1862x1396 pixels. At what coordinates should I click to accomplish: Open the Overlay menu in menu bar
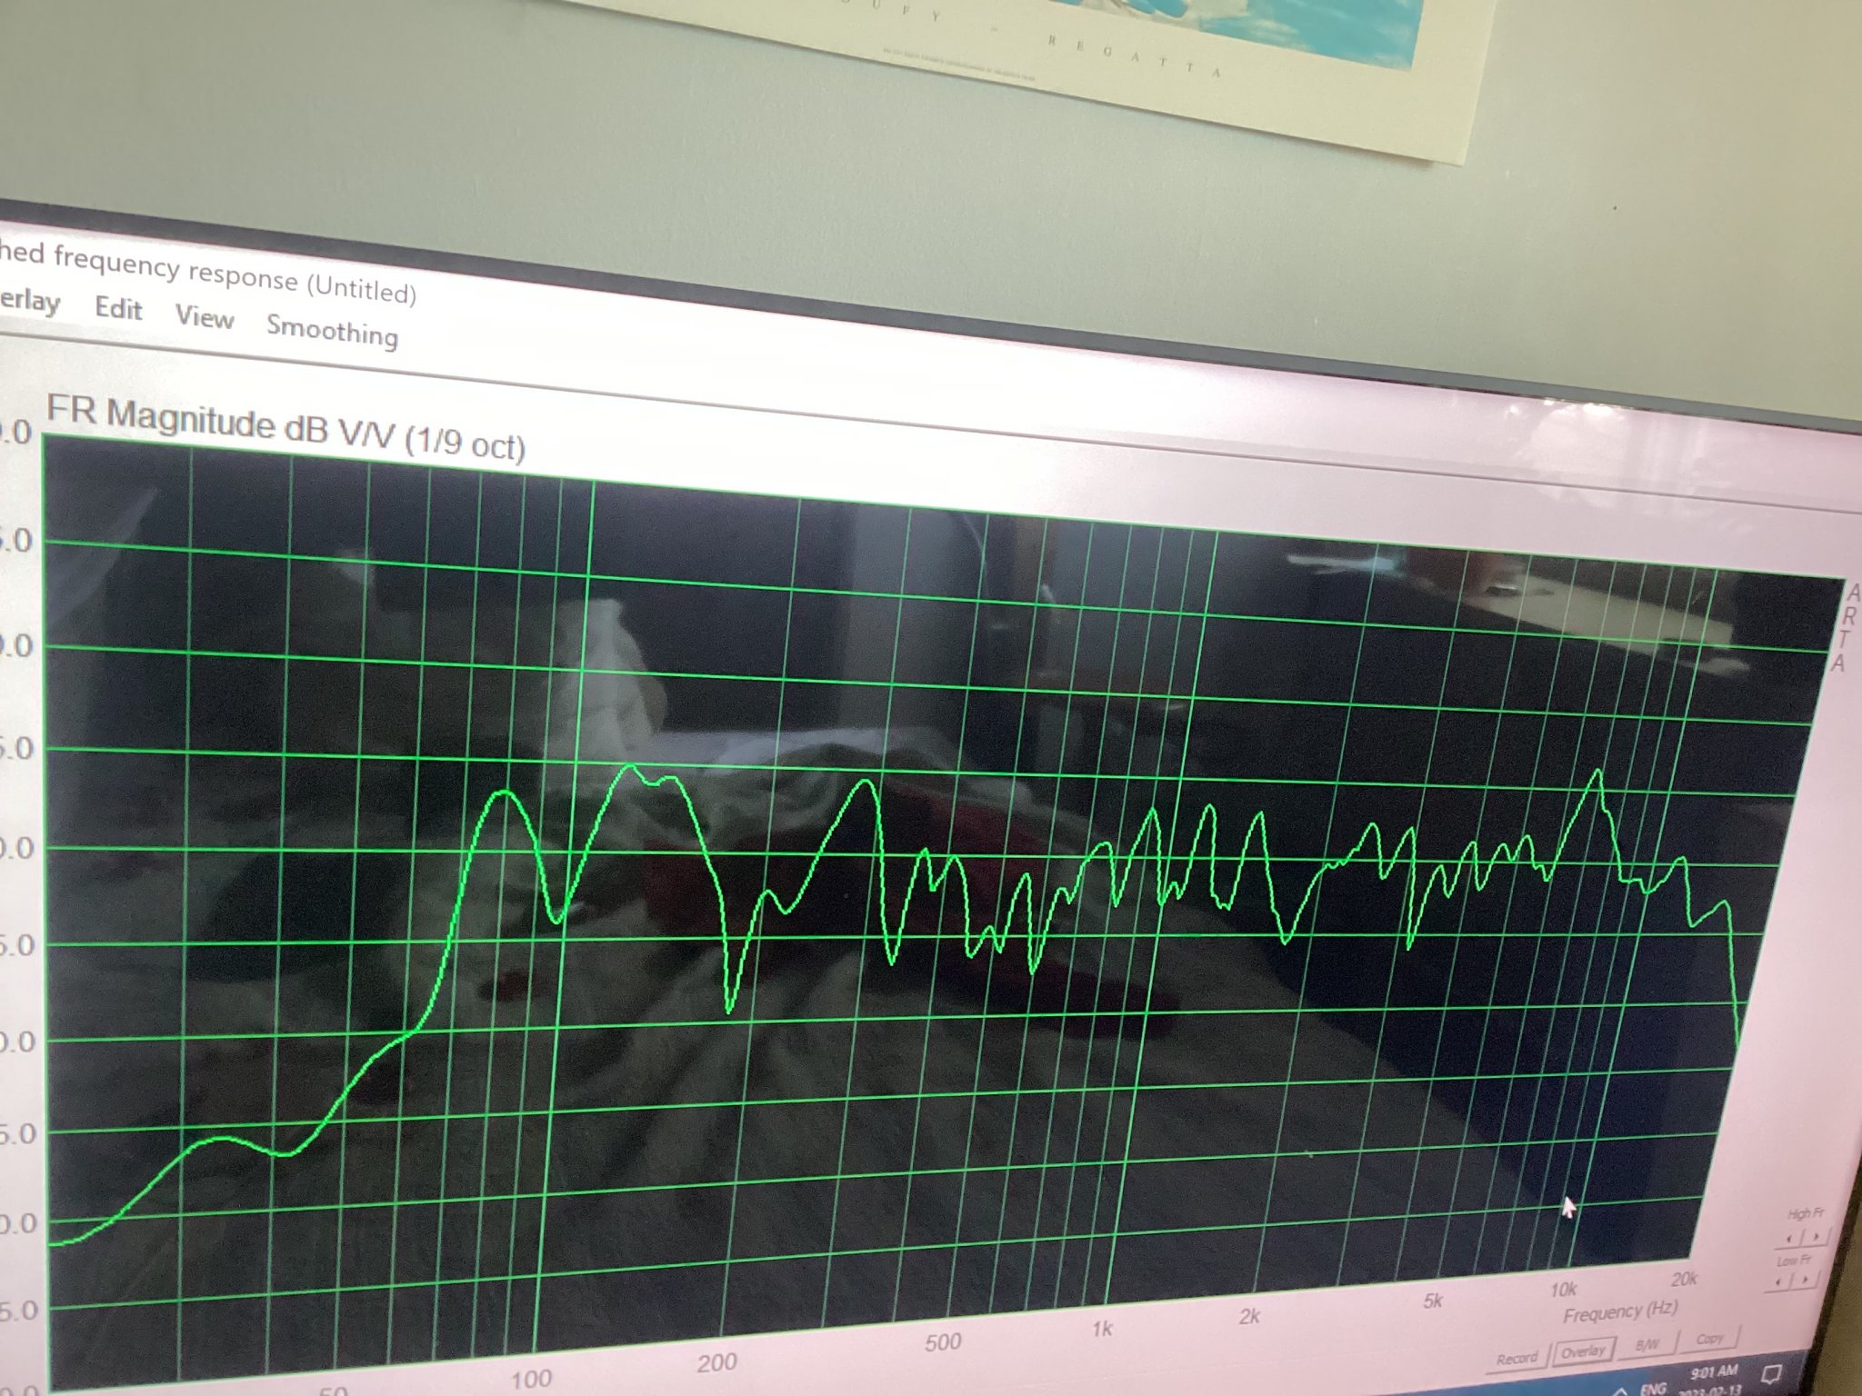tap(30, 300)
